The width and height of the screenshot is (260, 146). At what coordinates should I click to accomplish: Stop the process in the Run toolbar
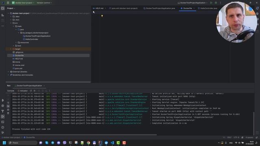35,91
